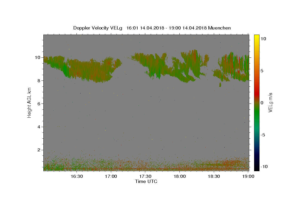Click the 18:00 time tick label
Screen dimensions: 308x205
[x=180, y=176]
